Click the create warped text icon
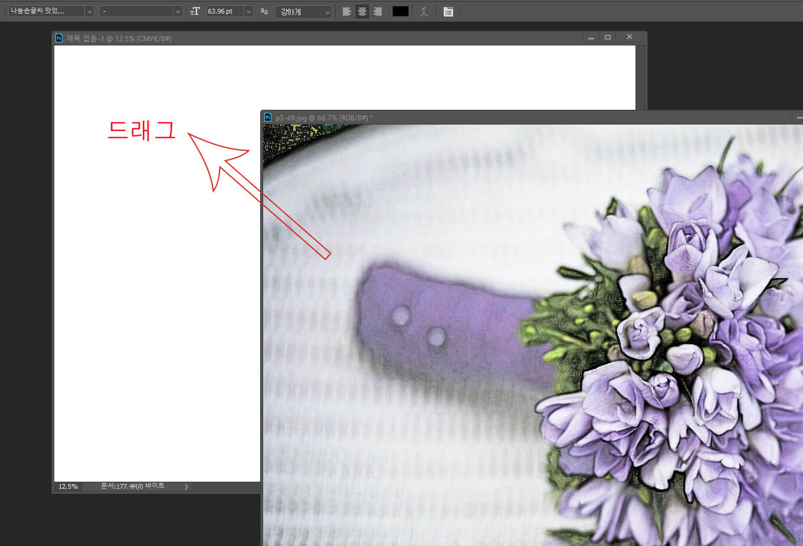This screenshot has width=803, height=546. (424, 11)
